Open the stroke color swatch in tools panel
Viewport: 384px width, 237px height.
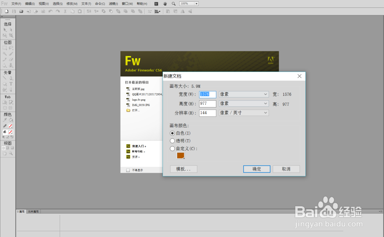[10, 126]
